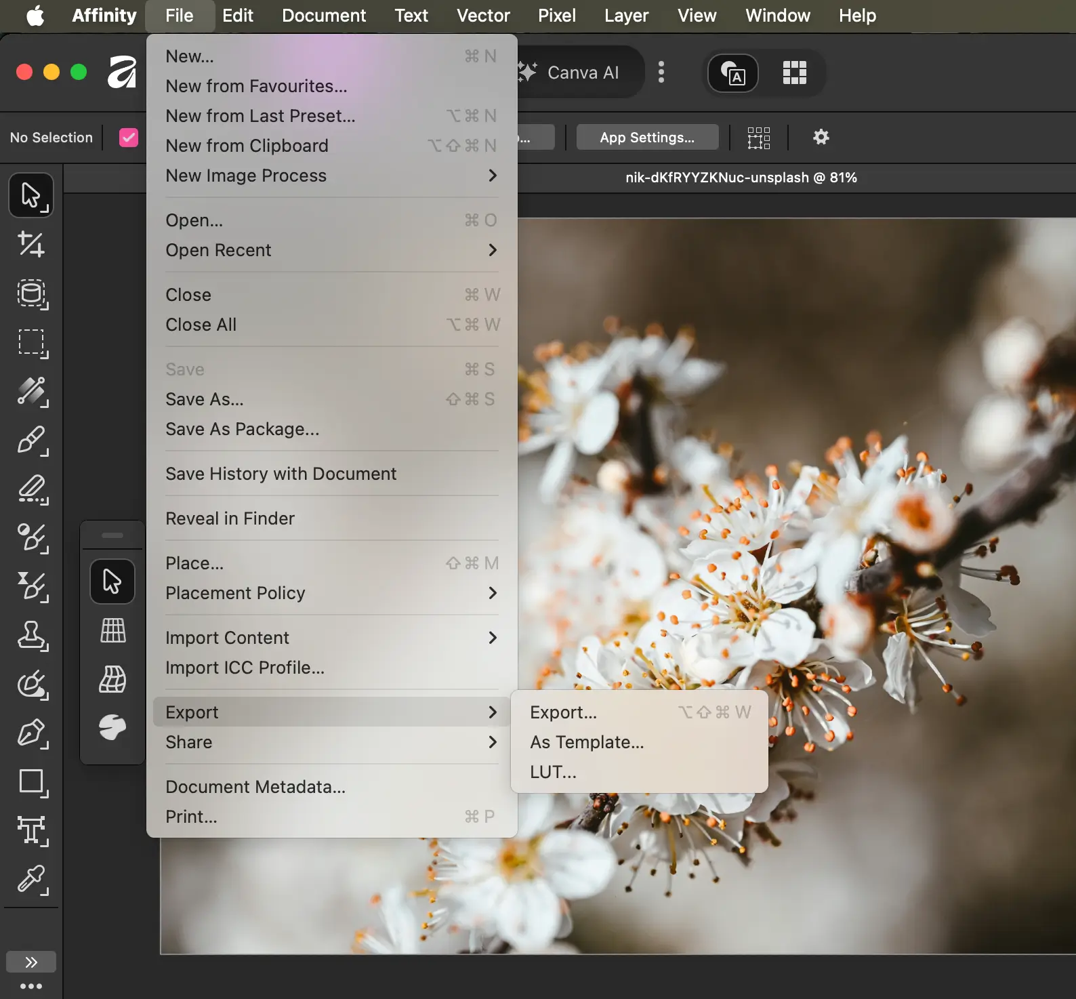Image resolution: width=1076 pixels, height=999 pixels.
Task: Select the Rectangular Marquee selection tool
Action: click(31, 343)
